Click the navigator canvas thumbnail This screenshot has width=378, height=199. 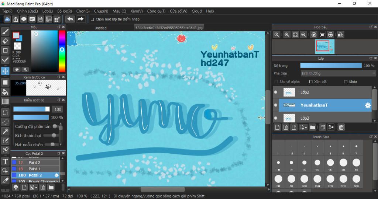tap(325, 46)
